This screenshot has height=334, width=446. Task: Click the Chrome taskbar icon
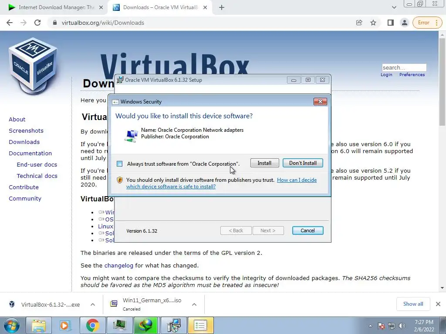[x=92, y=325]
